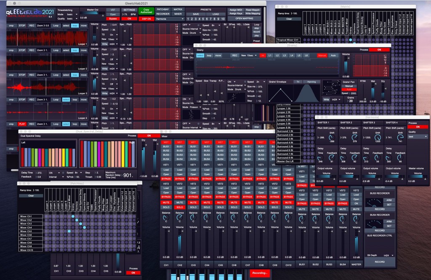Viewport: 431px width, 280px height.
Task: Click the BUS3 Recorder level meter dial
Action: [x=373, y=202]
